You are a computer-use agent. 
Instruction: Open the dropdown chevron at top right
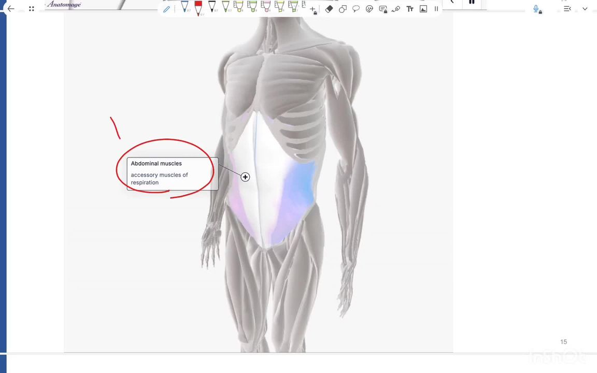585,9
